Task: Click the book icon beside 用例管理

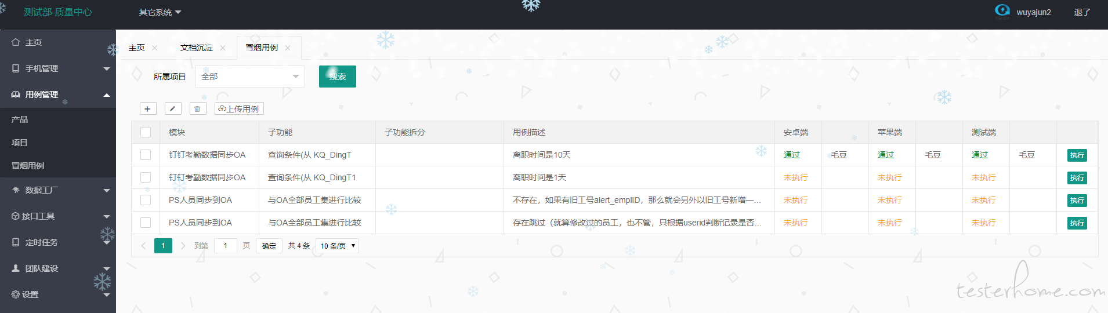Action: (x=16, y=94)
